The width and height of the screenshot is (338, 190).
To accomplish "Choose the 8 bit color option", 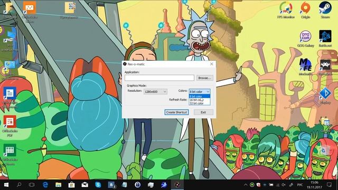I will pyautogui.click(x=200, y=96).
